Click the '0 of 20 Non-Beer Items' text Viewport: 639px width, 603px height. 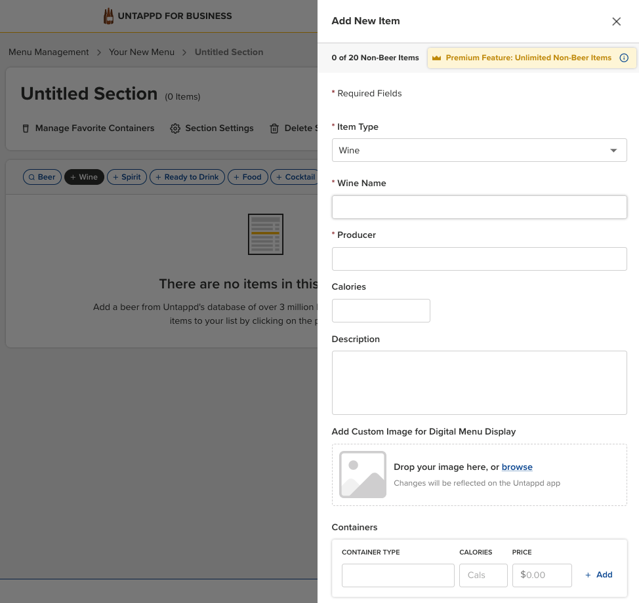click(375, 58)
